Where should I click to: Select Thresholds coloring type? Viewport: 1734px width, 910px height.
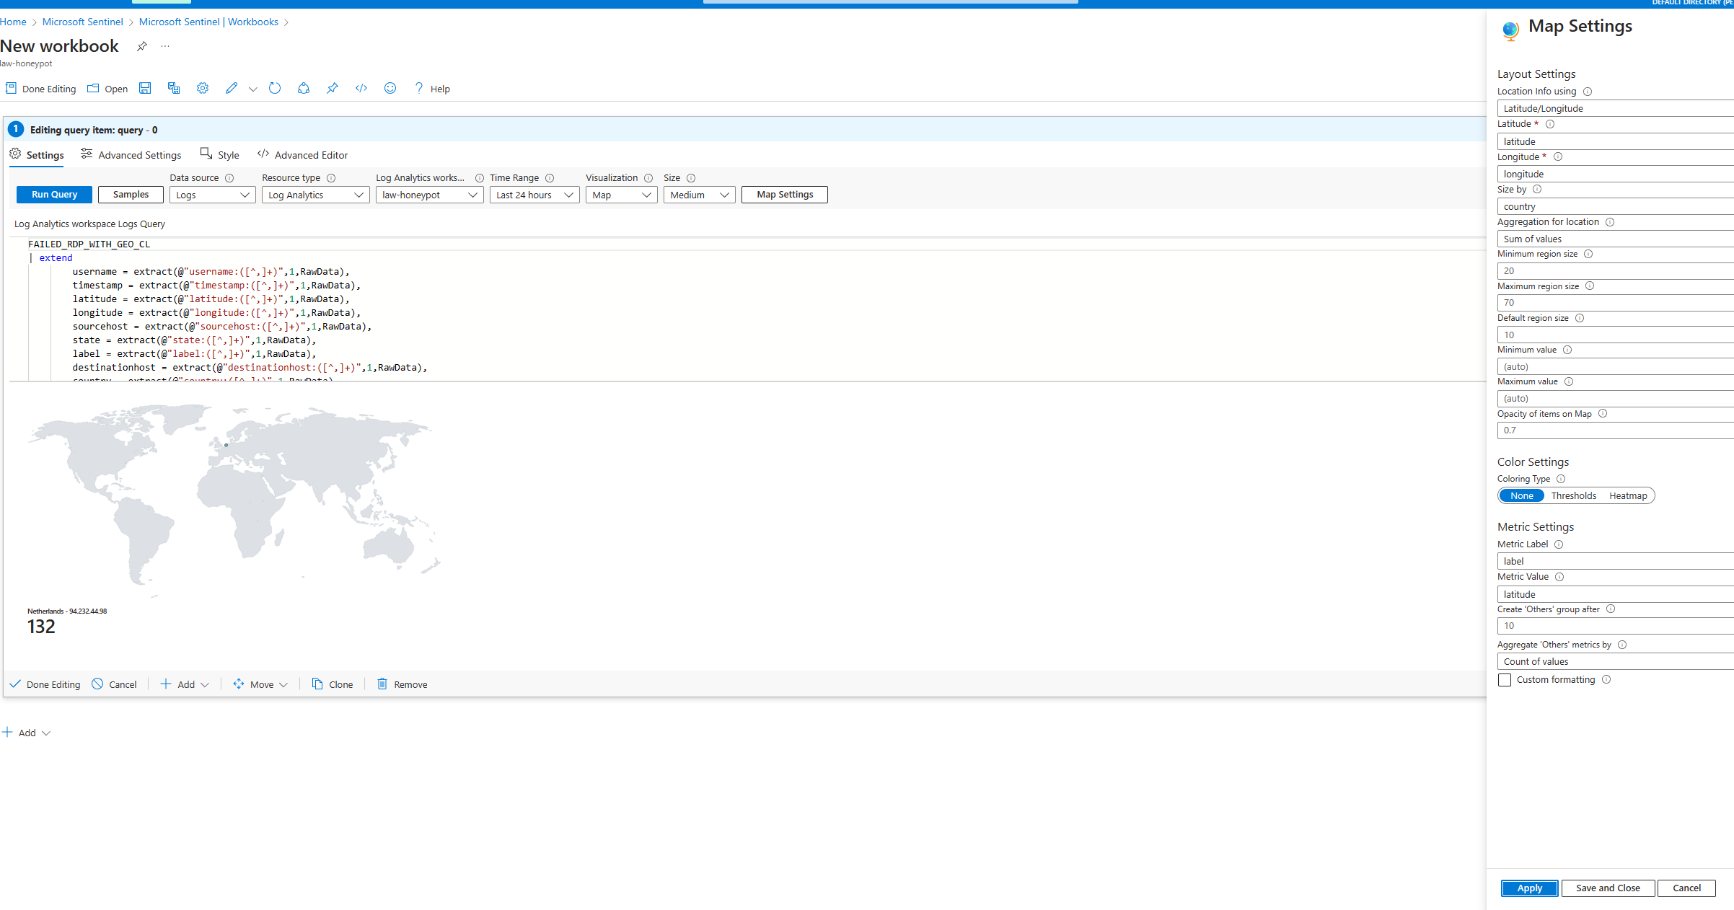pos(1573,495)
